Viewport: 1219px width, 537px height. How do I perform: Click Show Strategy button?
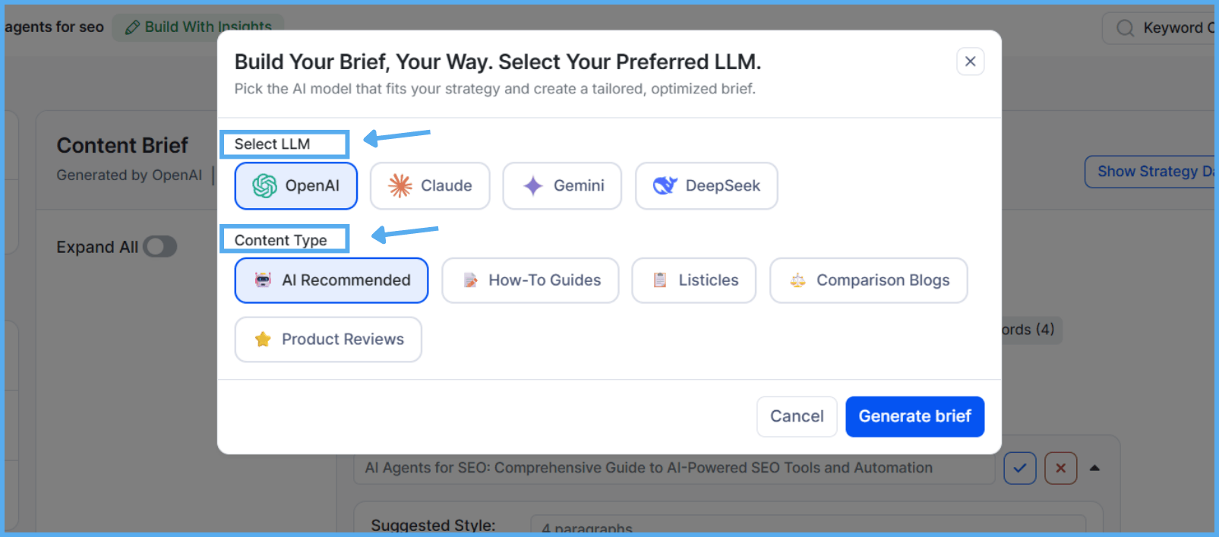pos(1151,172)
